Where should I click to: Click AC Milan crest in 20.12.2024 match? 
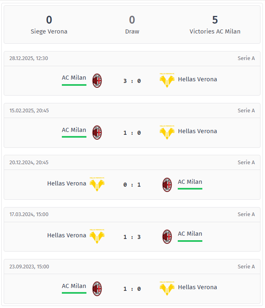(167, 185)
